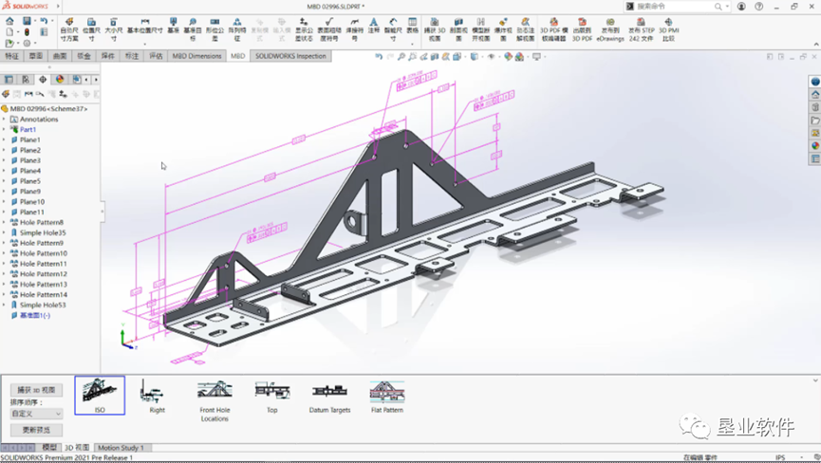Viewport: 821px width, 463px height.
Task: Switch to the Motion Study 1 tab
Action: pos(121,448)
